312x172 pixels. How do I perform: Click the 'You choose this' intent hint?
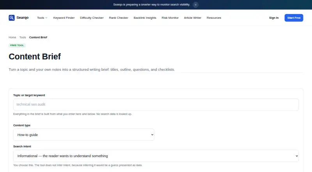click(x=78, y=165)
